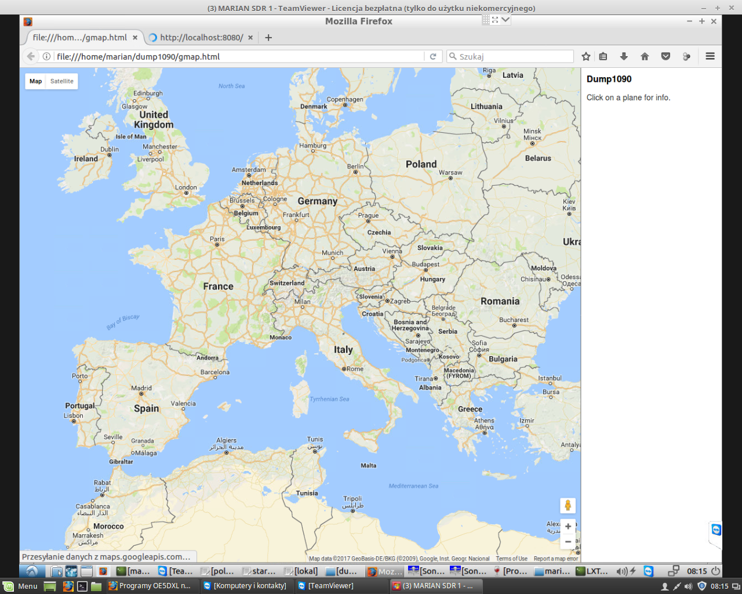Switch map to Satellite view
Viewport: 742px width, 594px height.
[62, 81]
